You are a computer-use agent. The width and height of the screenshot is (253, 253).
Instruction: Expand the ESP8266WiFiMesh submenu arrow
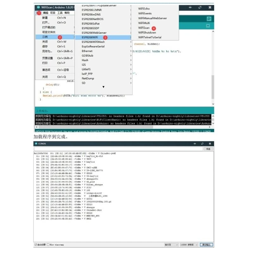point(131,42)
